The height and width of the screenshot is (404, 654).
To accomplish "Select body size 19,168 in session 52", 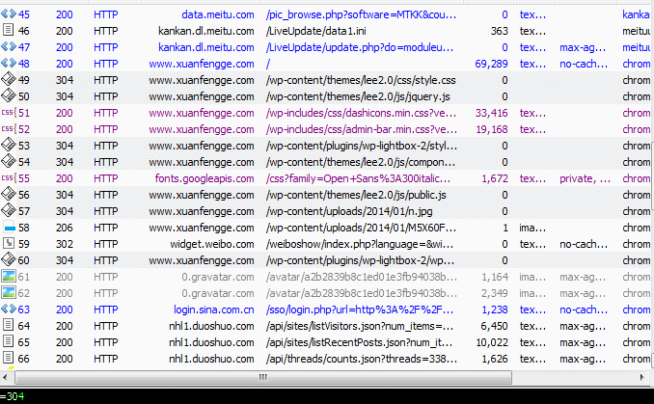I will click(492, 129).
